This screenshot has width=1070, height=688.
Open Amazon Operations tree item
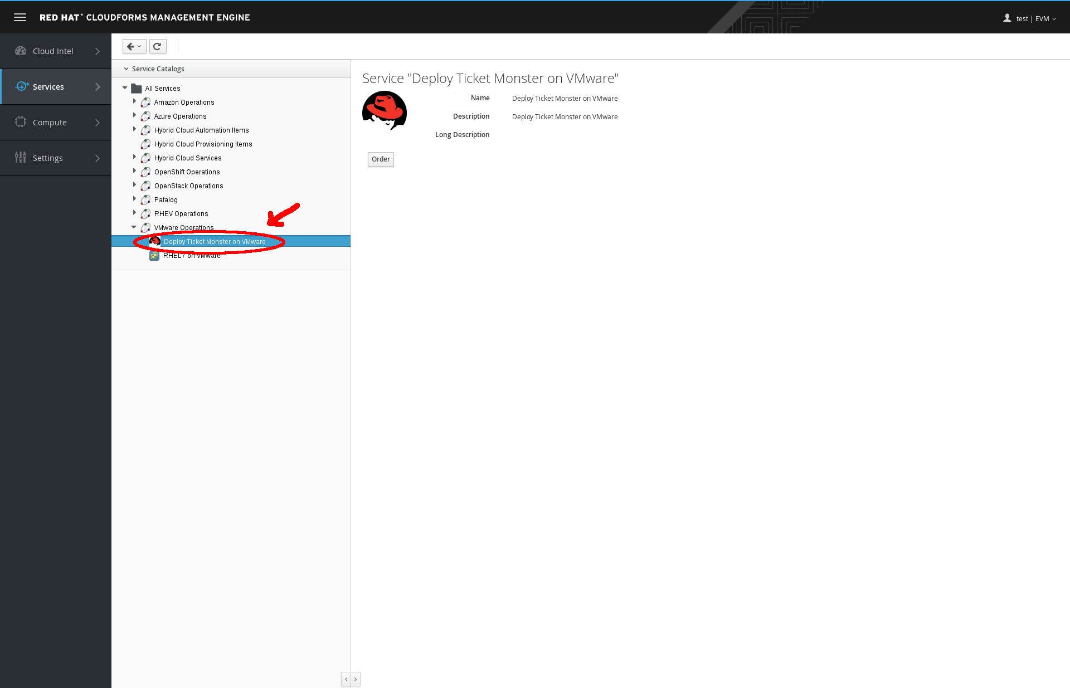pos(184,103)
